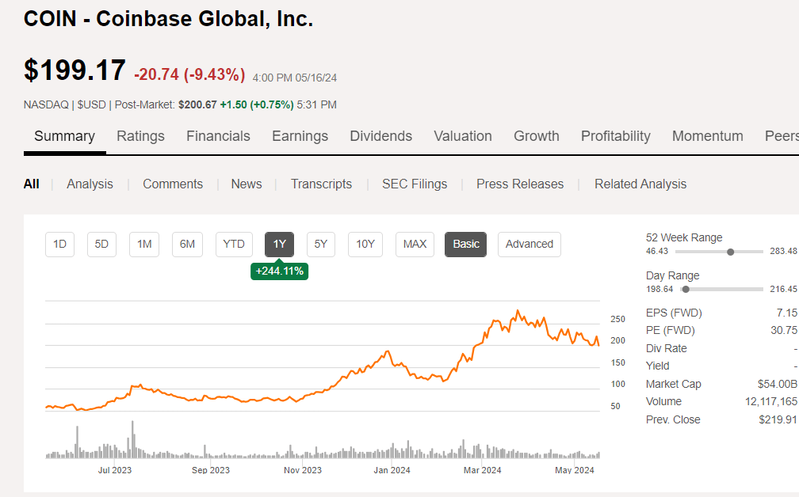The height and width of the screenshot is (497, 799).
Task: View the 6M chart range
Action: click(186, 245)
